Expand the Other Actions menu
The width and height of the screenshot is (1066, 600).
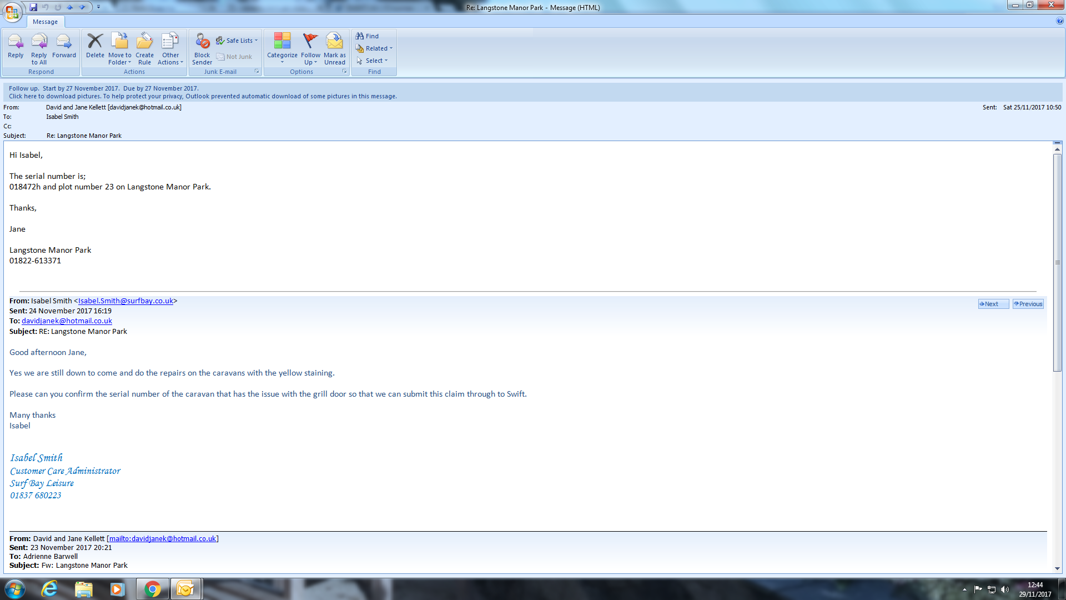pyautogui.click(x=170, y=47)
